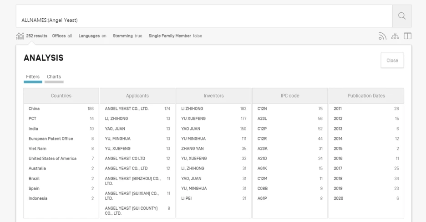Select applicant LI, ZHIHONG
The image size is (426, 222).
137,119
